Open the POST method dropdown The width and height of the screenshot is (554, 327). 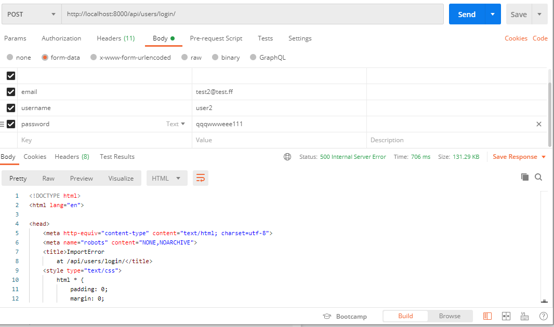point(32,14)
